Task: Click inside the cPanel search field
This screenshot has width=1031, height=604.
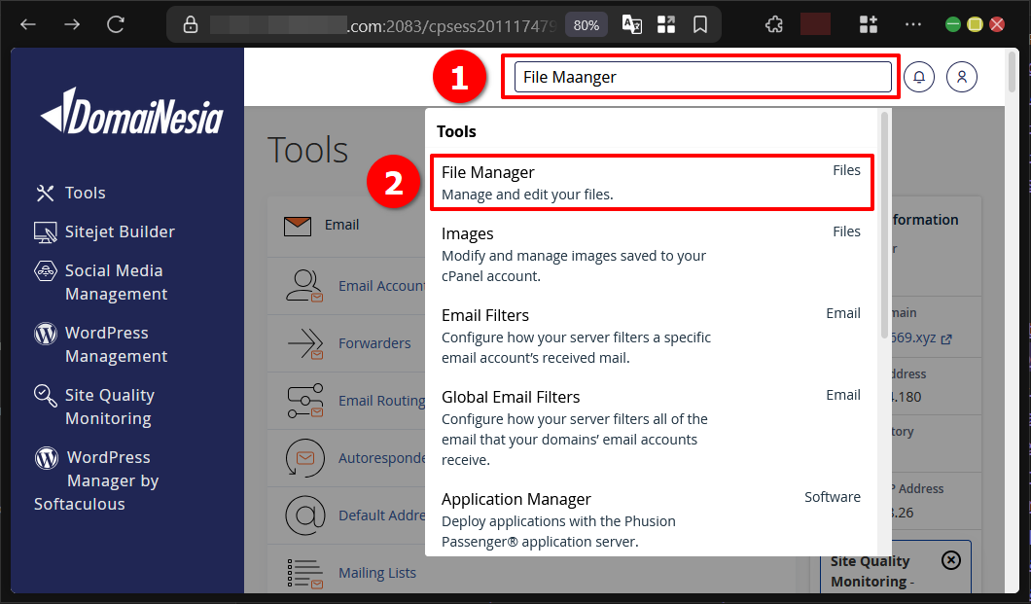Action: click(x=699, y=76)
